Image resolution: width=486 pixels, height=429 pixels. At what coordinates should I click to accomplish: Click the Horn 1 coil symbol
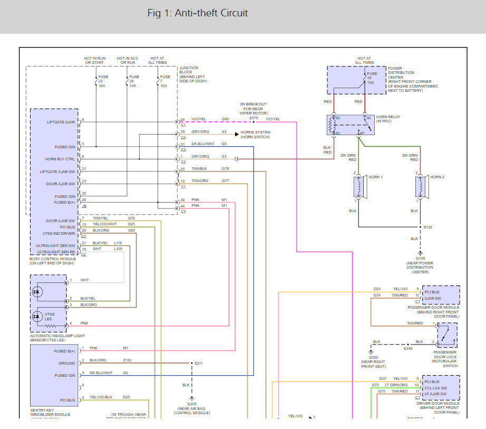pyautogui.click(x=358, y=187)
